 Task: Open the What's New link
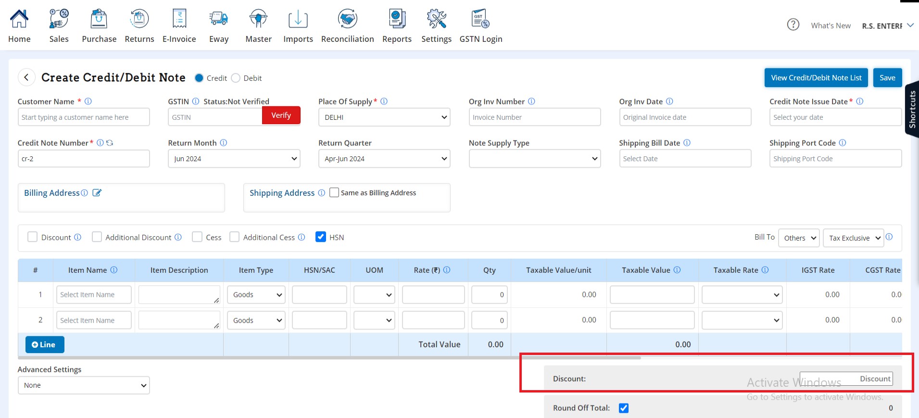coord(831,25)
